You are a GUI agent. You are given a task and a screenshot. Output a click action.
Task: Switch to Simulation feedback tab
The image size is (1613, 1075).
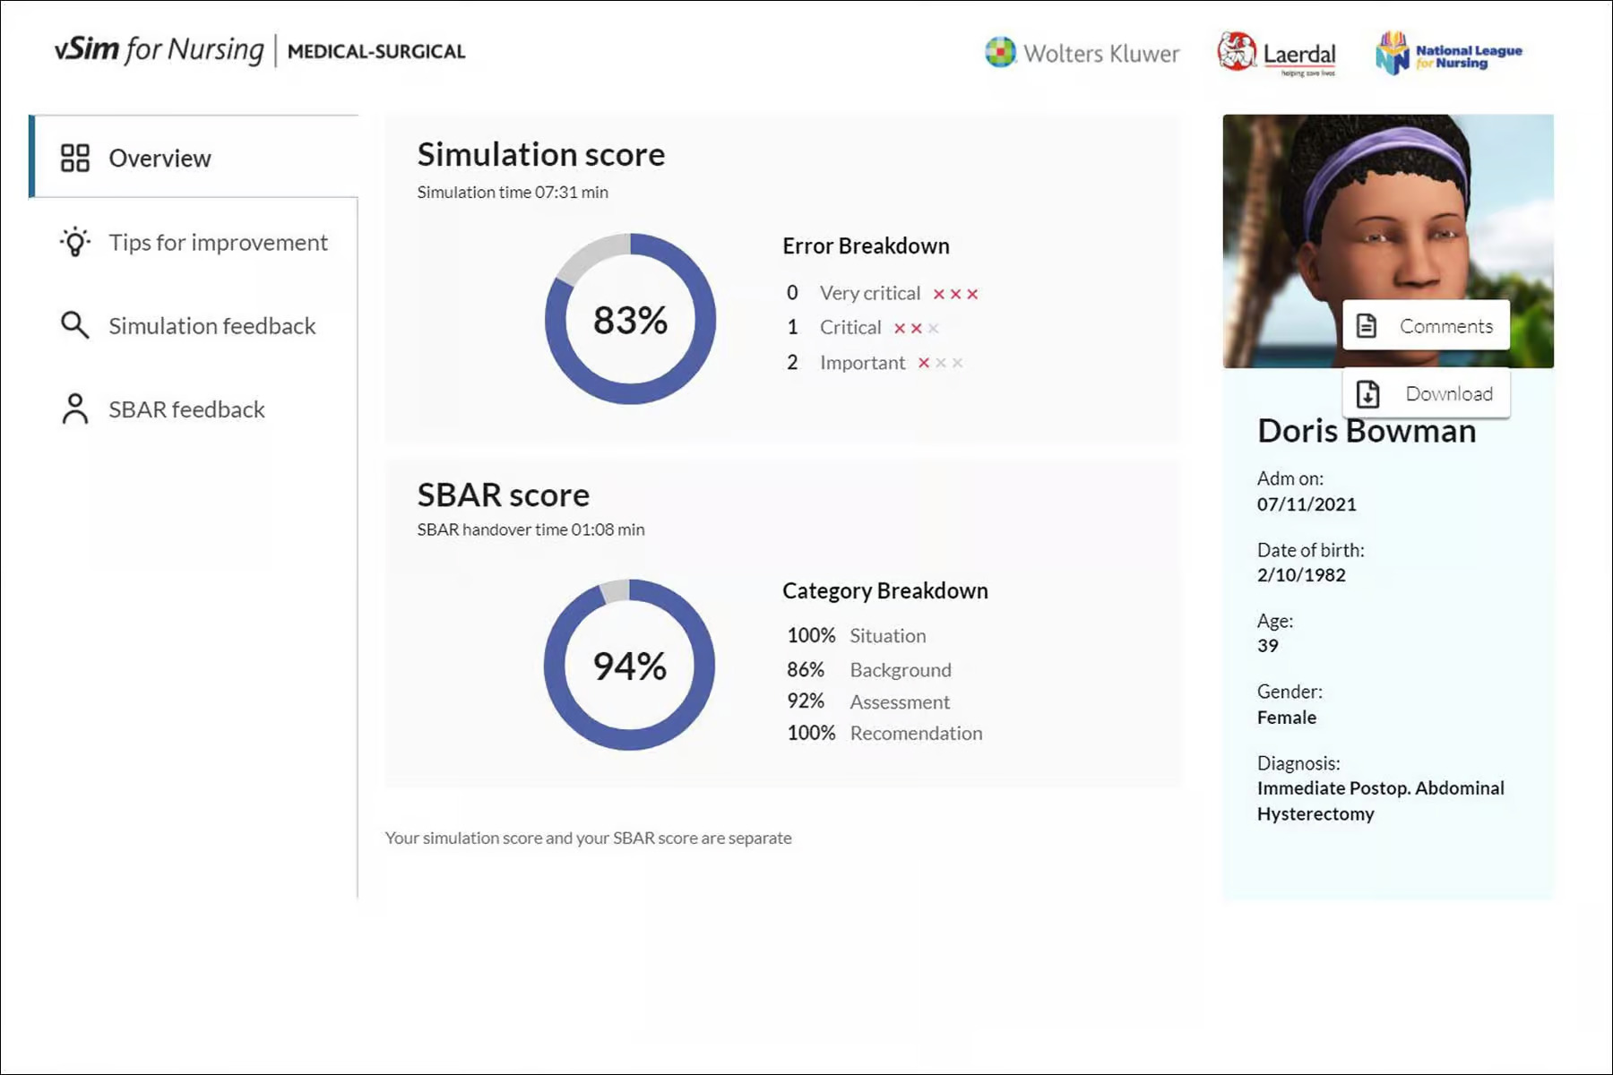point(211,325)
